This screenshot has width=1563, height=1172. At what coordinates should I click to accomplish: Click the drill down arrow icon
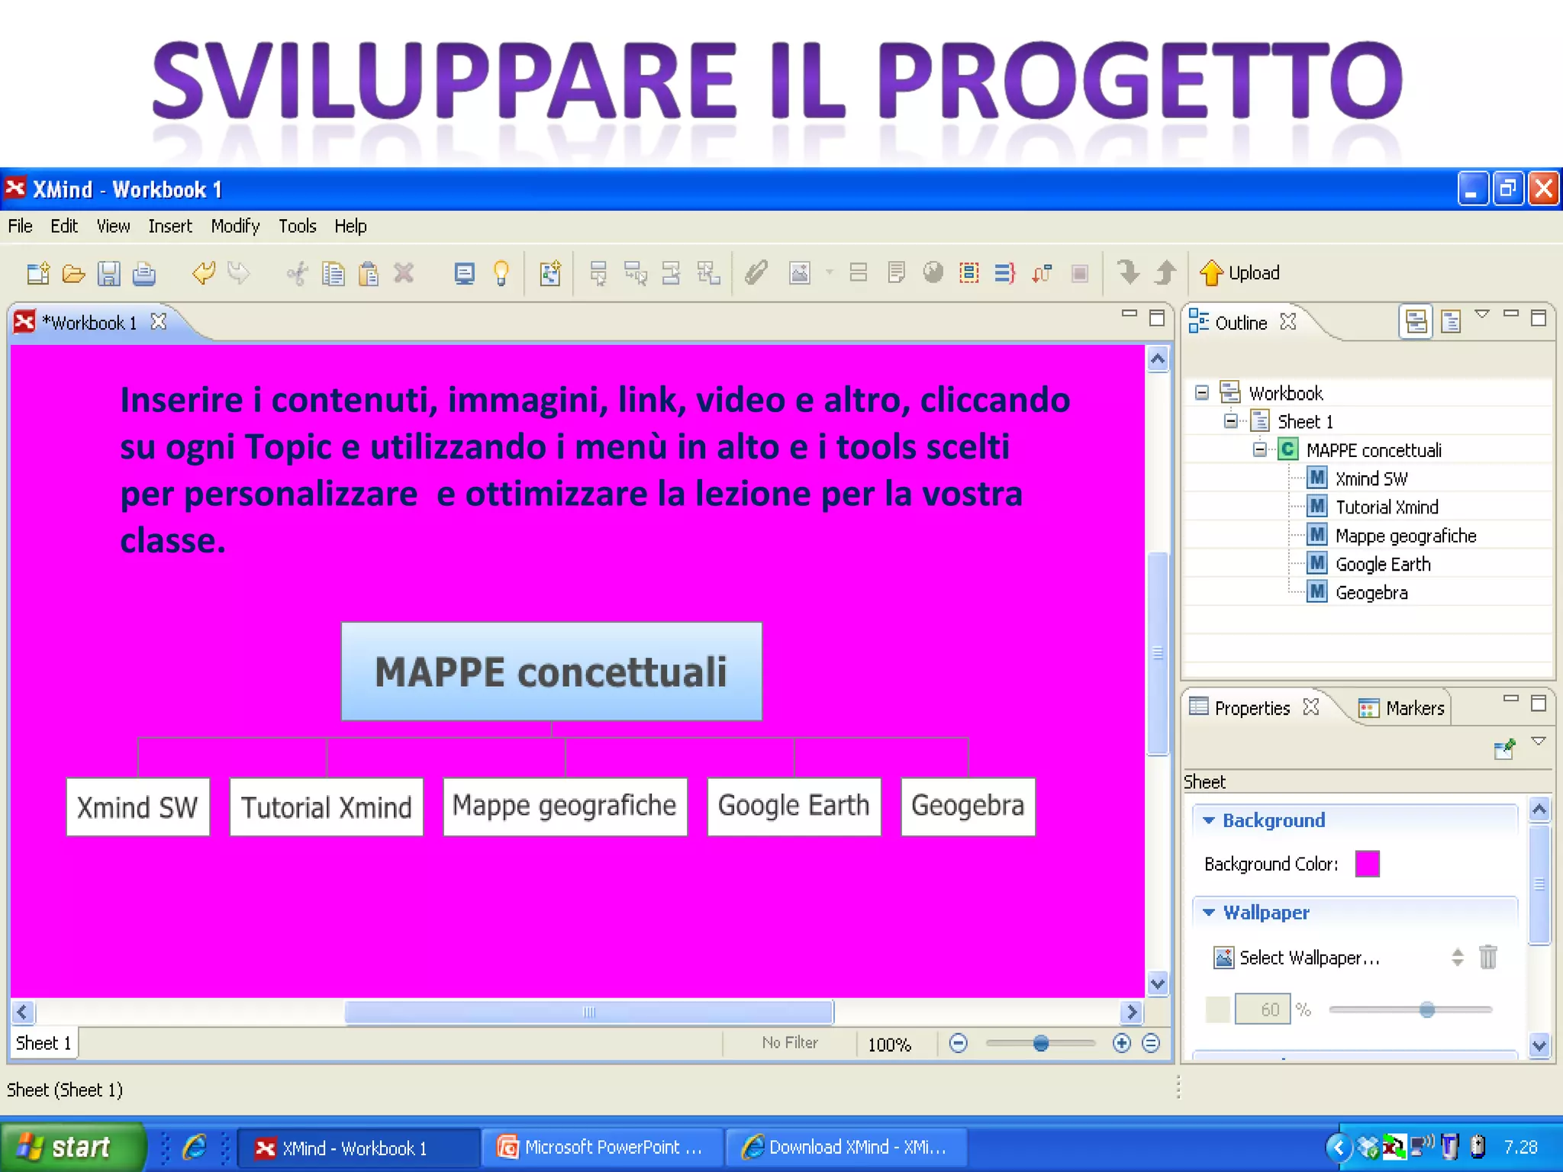[1128, 272]
